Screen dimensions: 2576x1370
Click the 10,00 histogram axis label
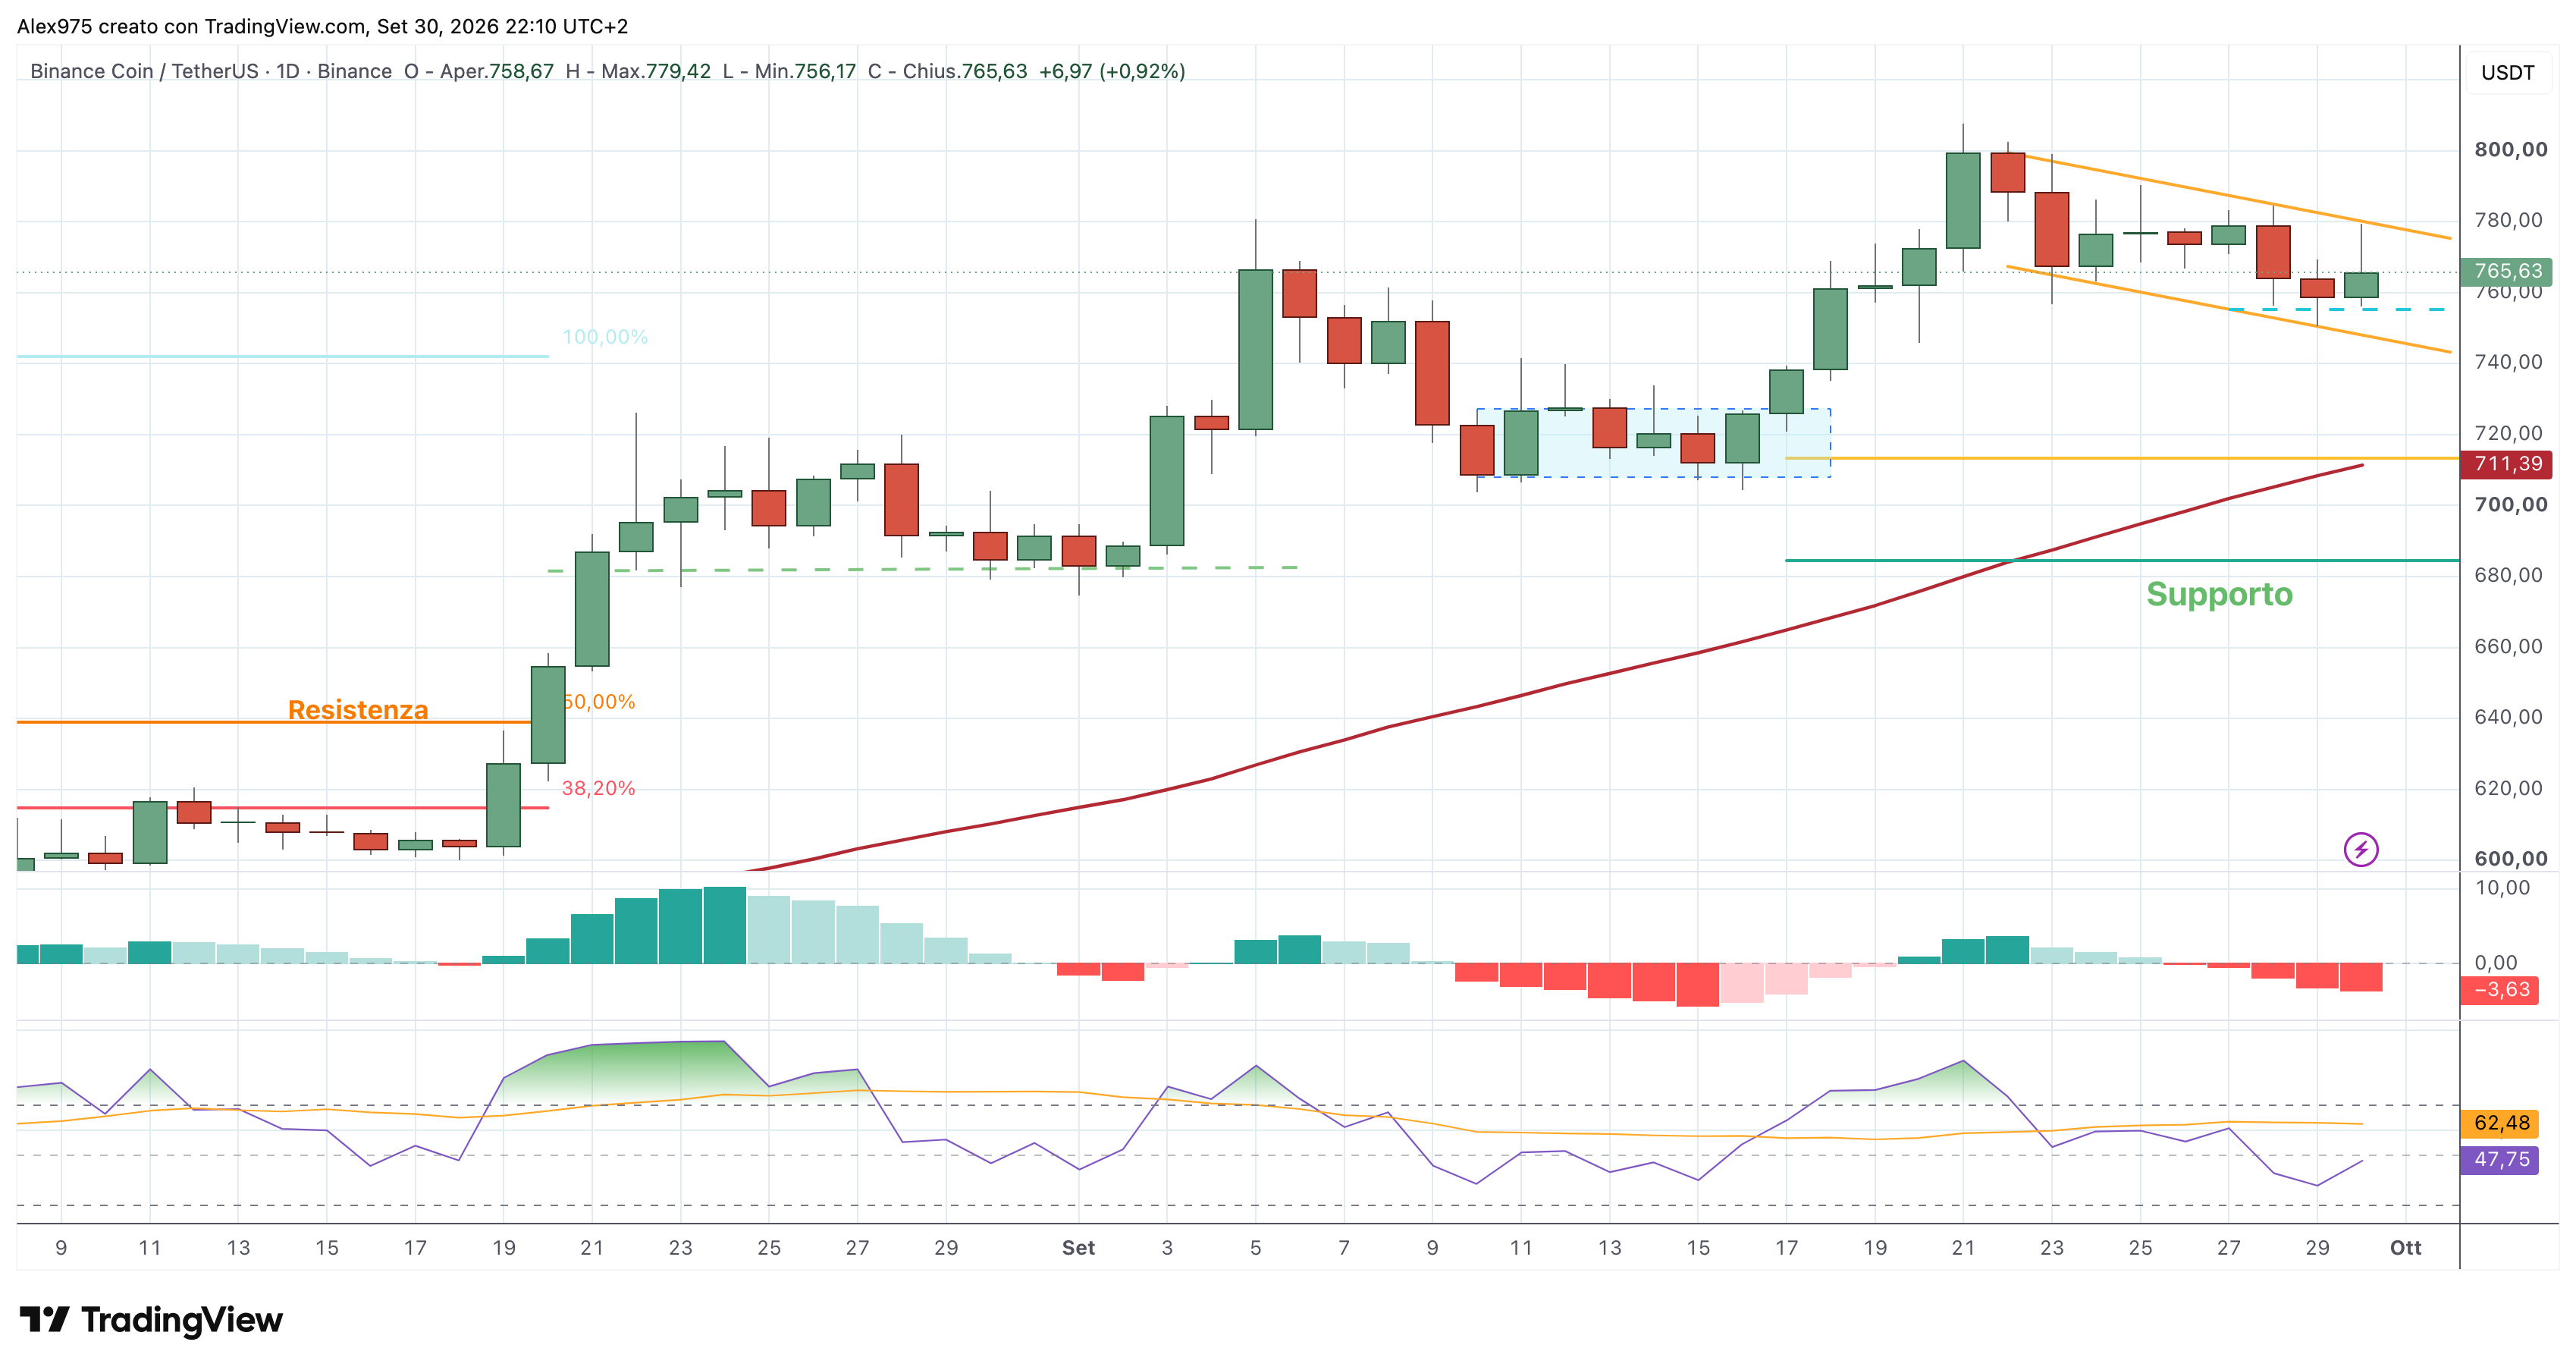tap(2502, 888)
